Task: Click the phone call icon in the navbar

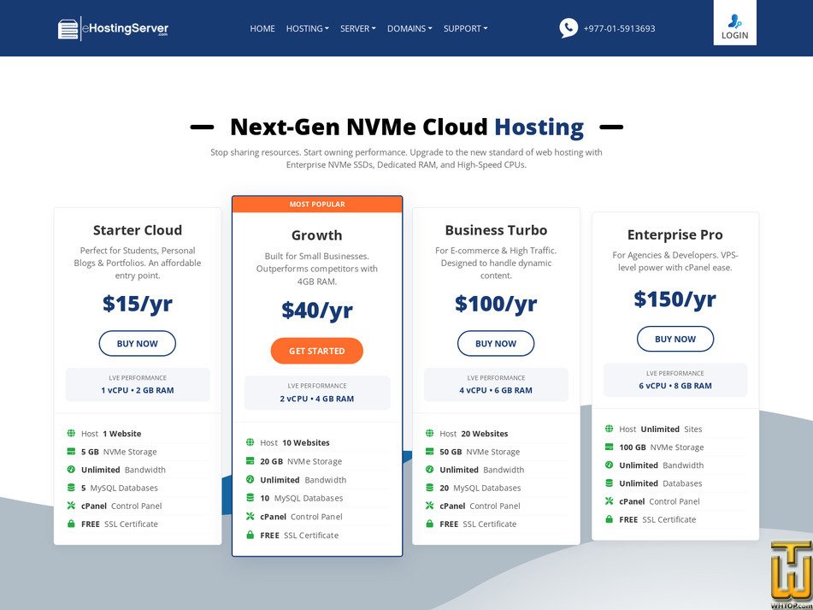Action: pos(569,28)
